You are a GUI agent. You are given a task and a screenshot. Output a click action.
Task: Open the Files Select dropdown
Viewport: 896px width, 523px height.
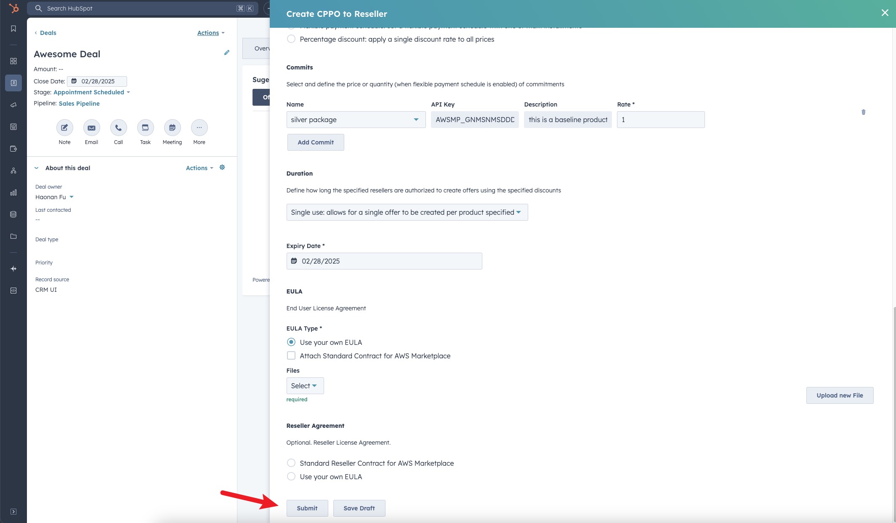(305, 386)
